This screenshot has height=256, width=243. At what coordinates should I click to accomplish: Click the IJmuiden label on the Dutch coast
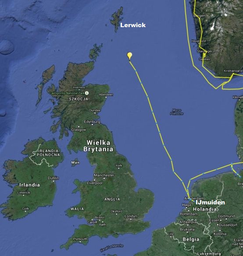pos(210,203)
